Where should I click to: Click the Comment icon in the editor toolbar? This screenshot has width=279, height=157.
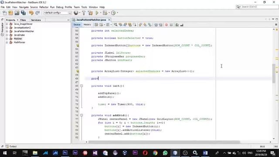177,25
